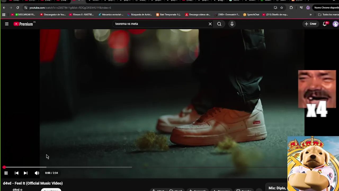Open the 'SpeechChat' bookmark

point(251,15)
